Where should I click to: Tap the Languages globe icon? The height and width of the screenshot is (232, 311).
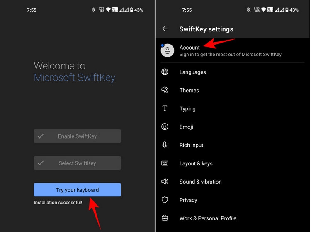tap(165, 72)
